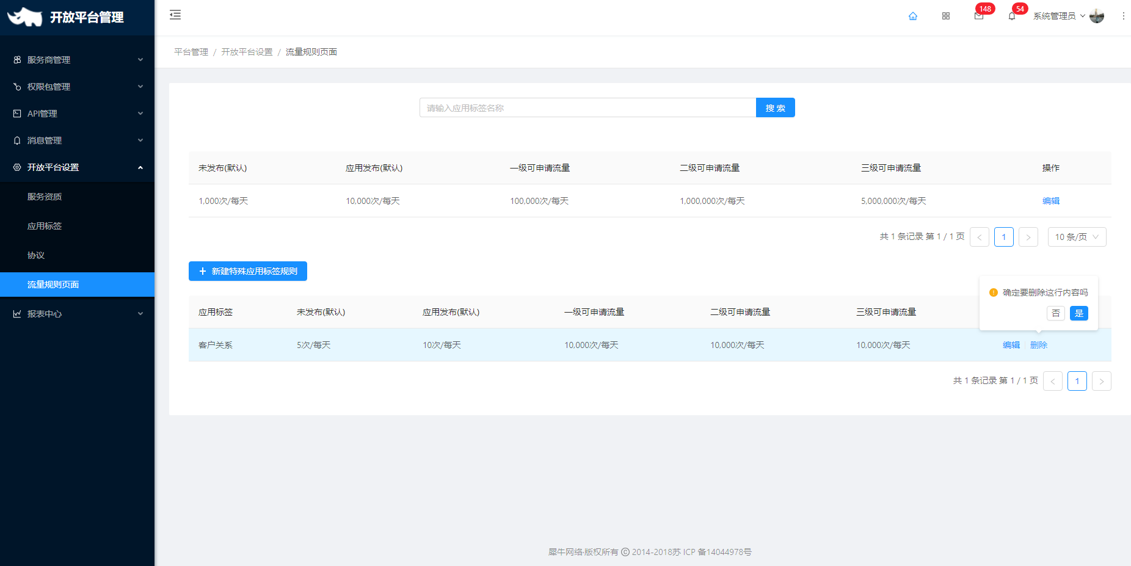Collapse the sidebar with the menu fold icon
Screen dimensions: 1131x566
175,15
